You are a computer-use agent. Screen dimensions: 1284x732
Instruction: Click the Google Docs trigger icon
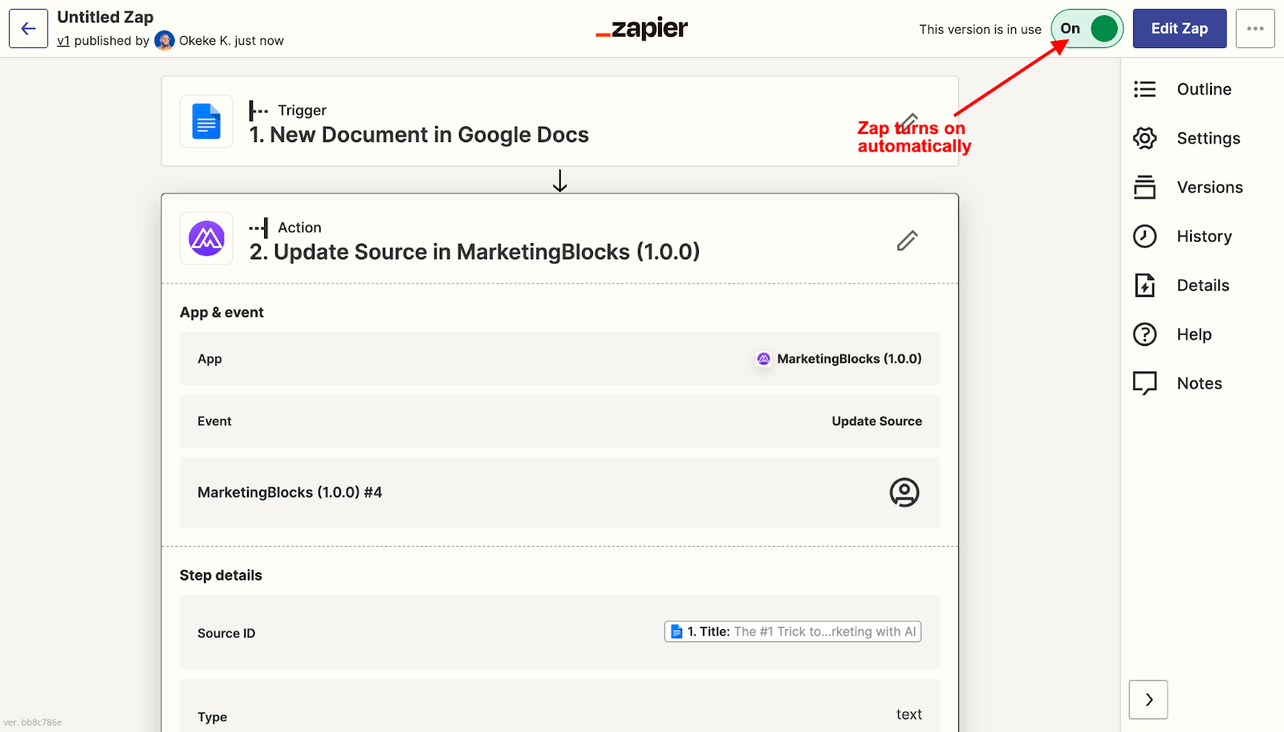coord(206,121)
